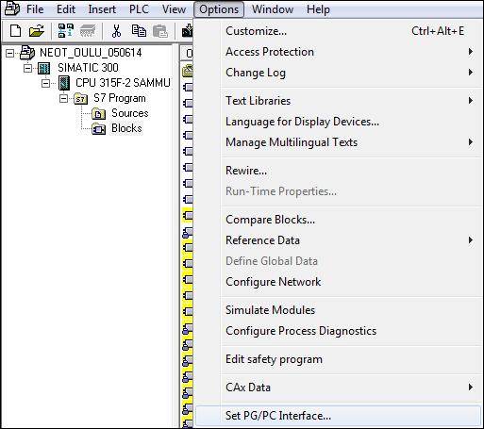484x429 pixels.
Task: Click the Accessible Nodes toolbar icon
Action: (x=66, y=31)
